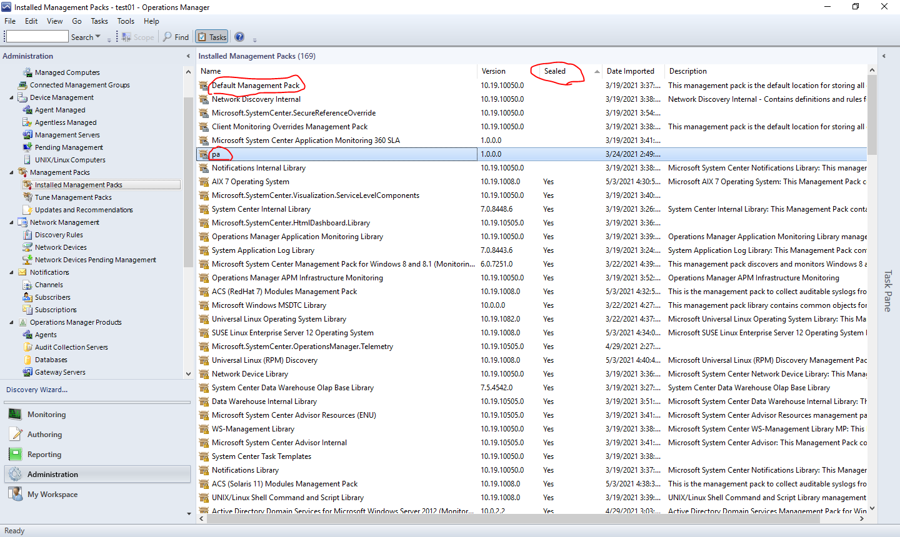The width and height of the screenshot is (900, 537).
Task: Open the File menu
Action: tap(10, 21)
